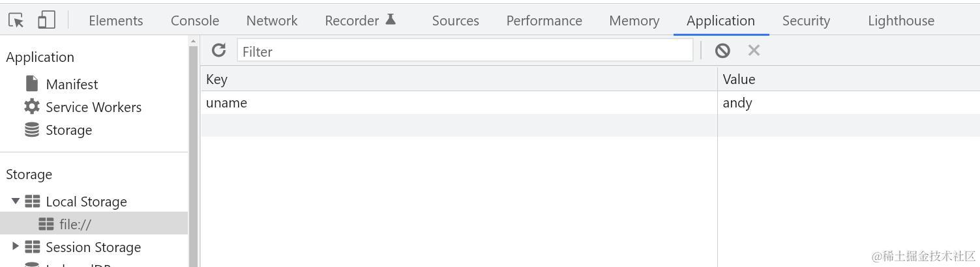Open the Manifest item

[x=71, y=84]
